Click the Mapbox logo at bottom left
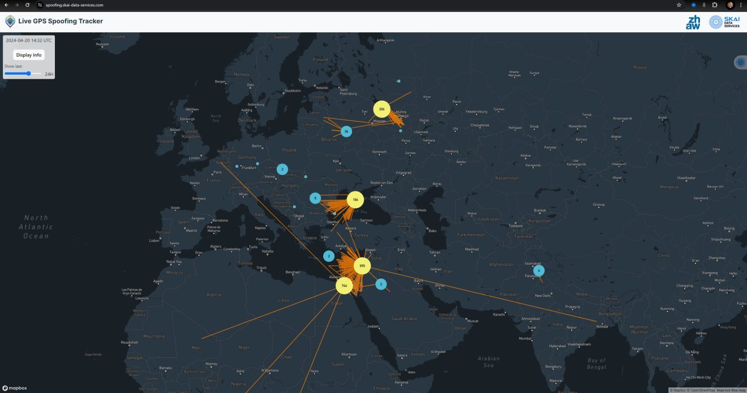This screenshot has height=393, width=747. pos(14,388)
